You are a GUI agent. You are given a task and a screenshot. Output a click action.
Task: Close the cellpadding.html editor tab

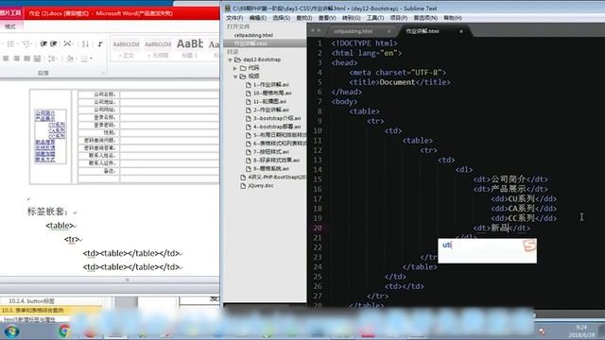(x=389, y=31)
